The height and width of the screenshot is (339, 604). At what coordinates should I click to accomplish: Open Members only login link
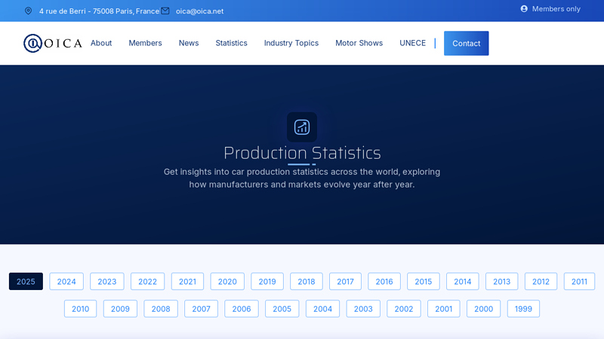pos(556,9)
